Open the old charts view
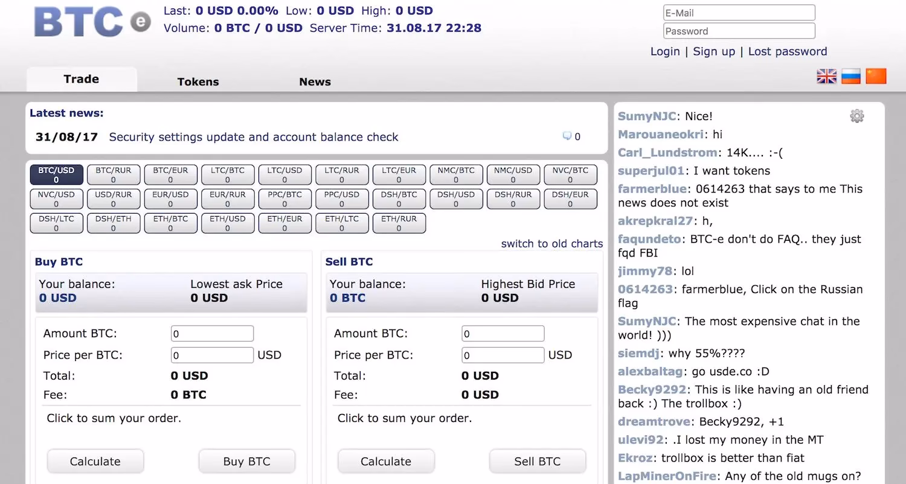 (x=551, y=244)
